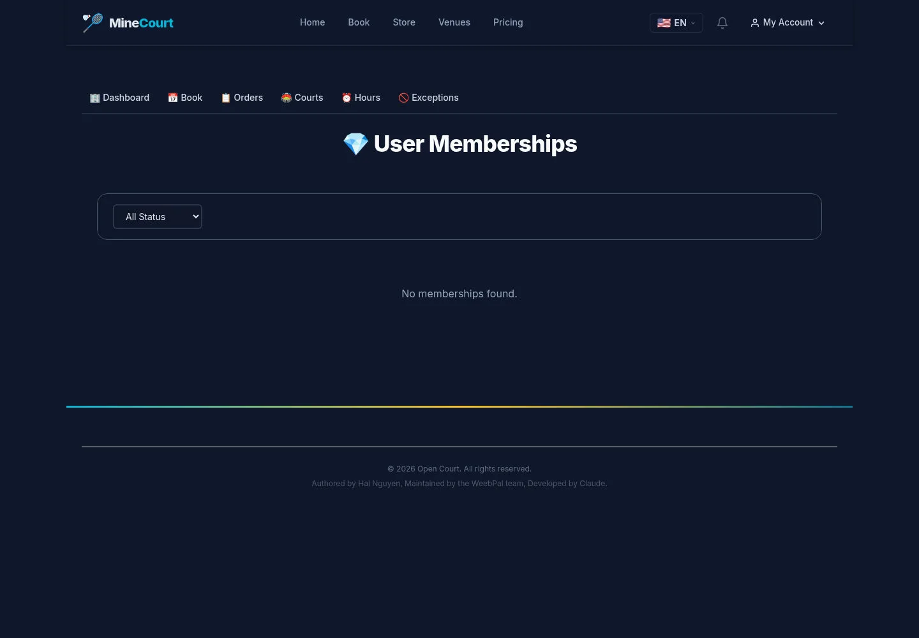Viewport: 919px width, 638px height.
Task: Click the My Account label
Action: [x=788, y=22]
